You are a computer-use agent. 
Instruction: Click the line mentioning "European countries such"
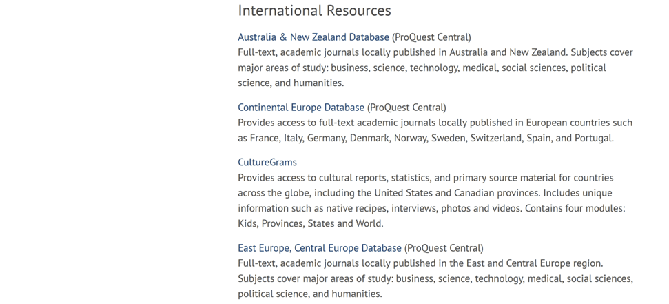435,123
